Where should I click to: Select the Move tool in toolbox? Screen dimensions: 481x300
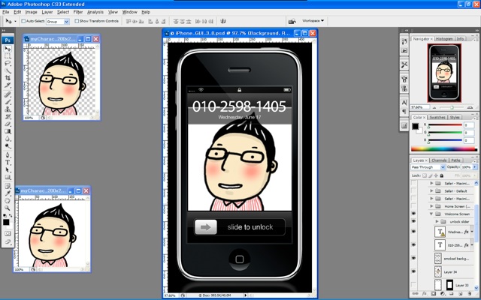click(8, 49)
